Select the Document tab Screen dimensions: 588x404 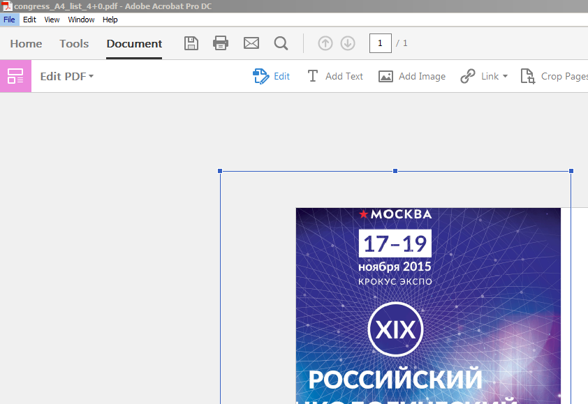tap(134, 44)
